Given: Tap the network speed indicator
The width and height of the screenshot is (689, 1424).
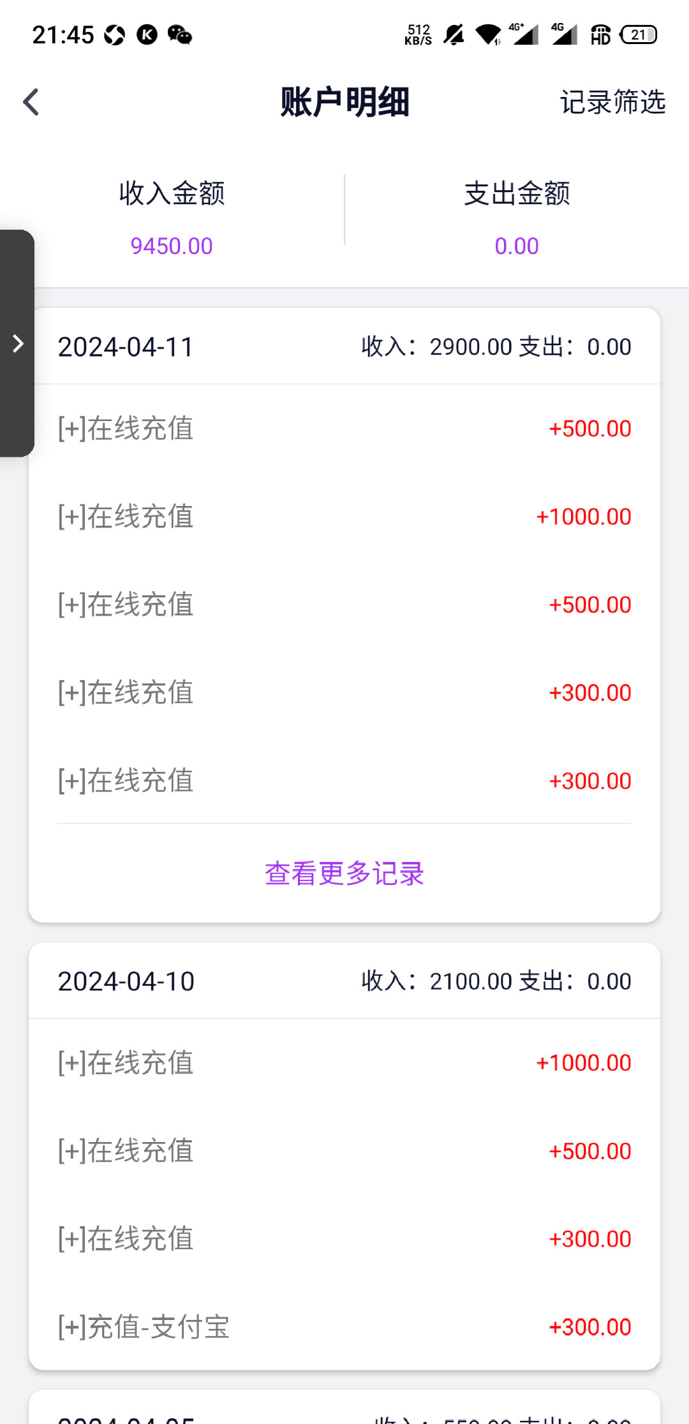Looking at the screenshot, I should tap(418, 34).
